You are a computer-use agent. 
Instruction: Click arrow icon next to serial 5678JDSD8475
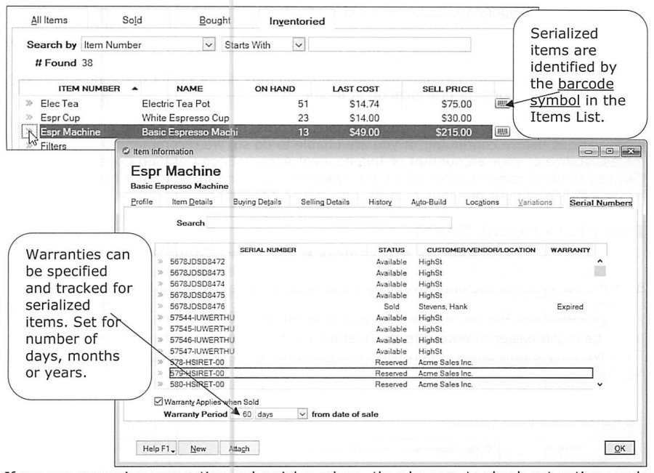[160, 295]
